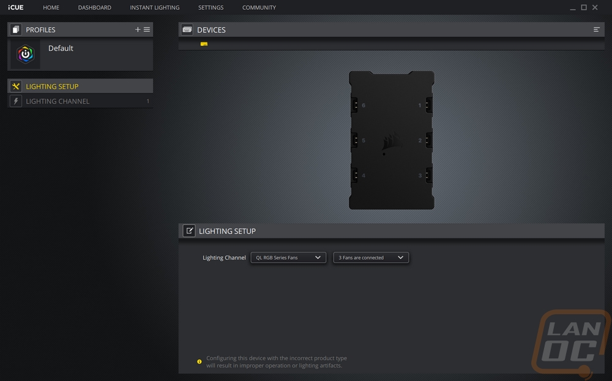Viewport: 612px width, 381px height.
Task: Open the profiles options menu icon
Action: click(x=147, y=29)
